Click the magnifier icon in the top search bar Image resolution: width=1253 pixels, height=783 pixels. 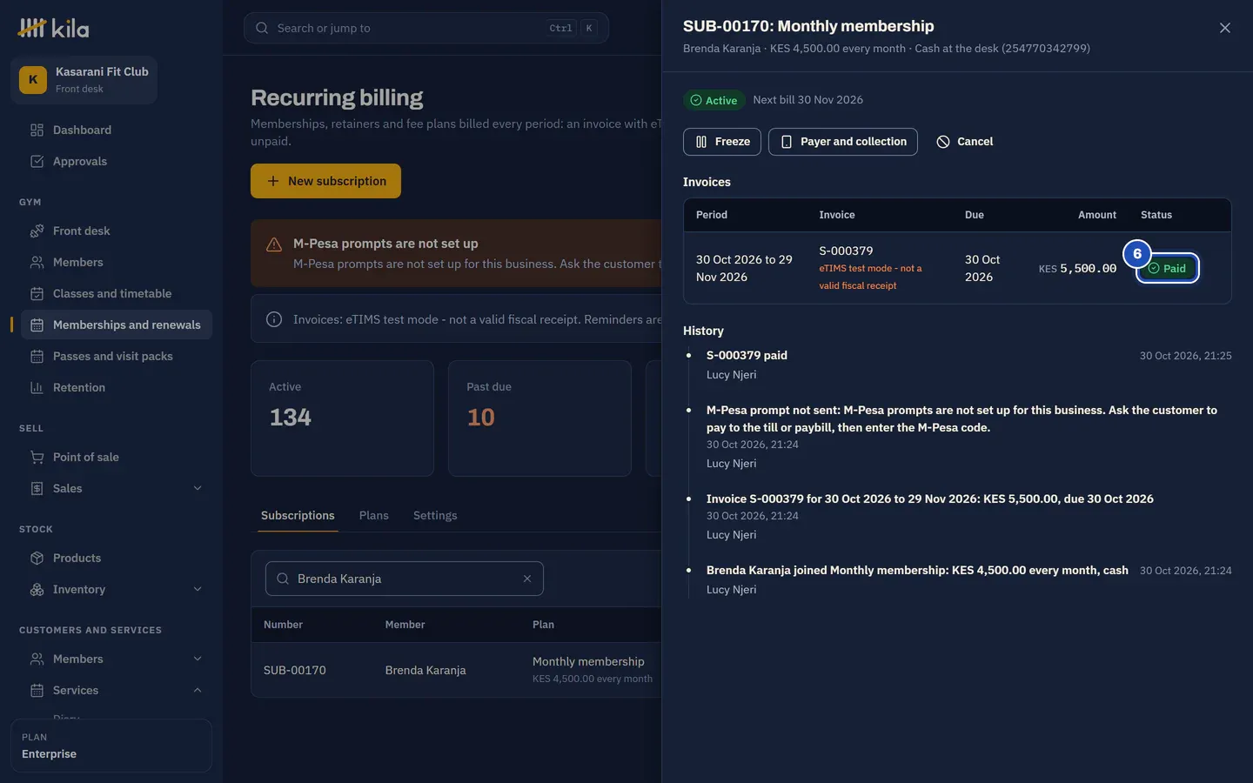[x=262, y=28]
